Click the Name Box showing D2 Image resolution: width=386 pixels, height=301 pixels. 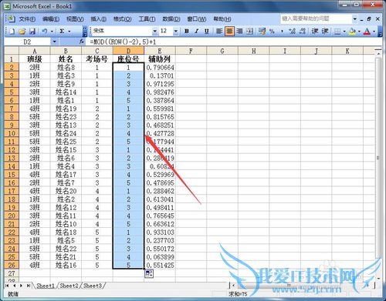coord(28,42)
